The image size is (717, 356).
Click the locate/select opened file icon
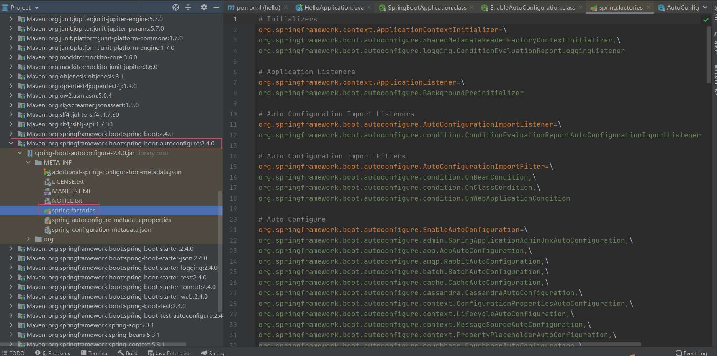(176, 7)
